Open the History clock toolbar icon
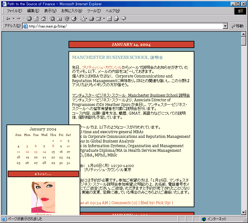 click(74, 19)
